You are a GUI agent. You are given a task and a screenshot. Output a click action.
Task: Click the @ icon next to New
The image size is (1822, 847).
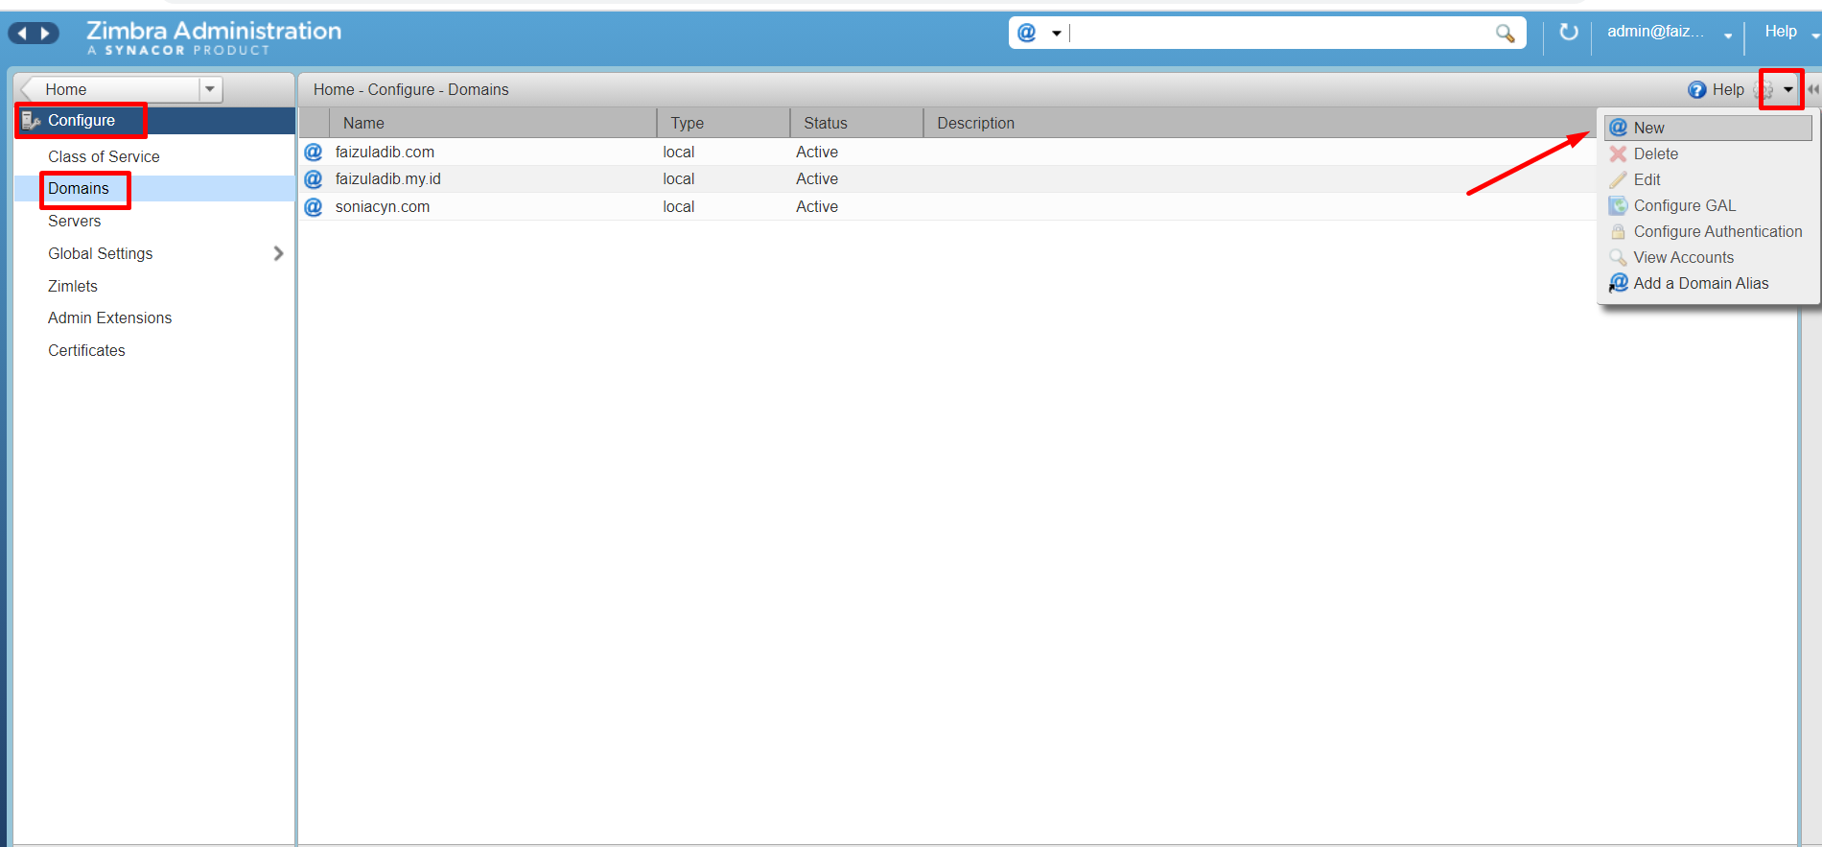[1618, 128]
